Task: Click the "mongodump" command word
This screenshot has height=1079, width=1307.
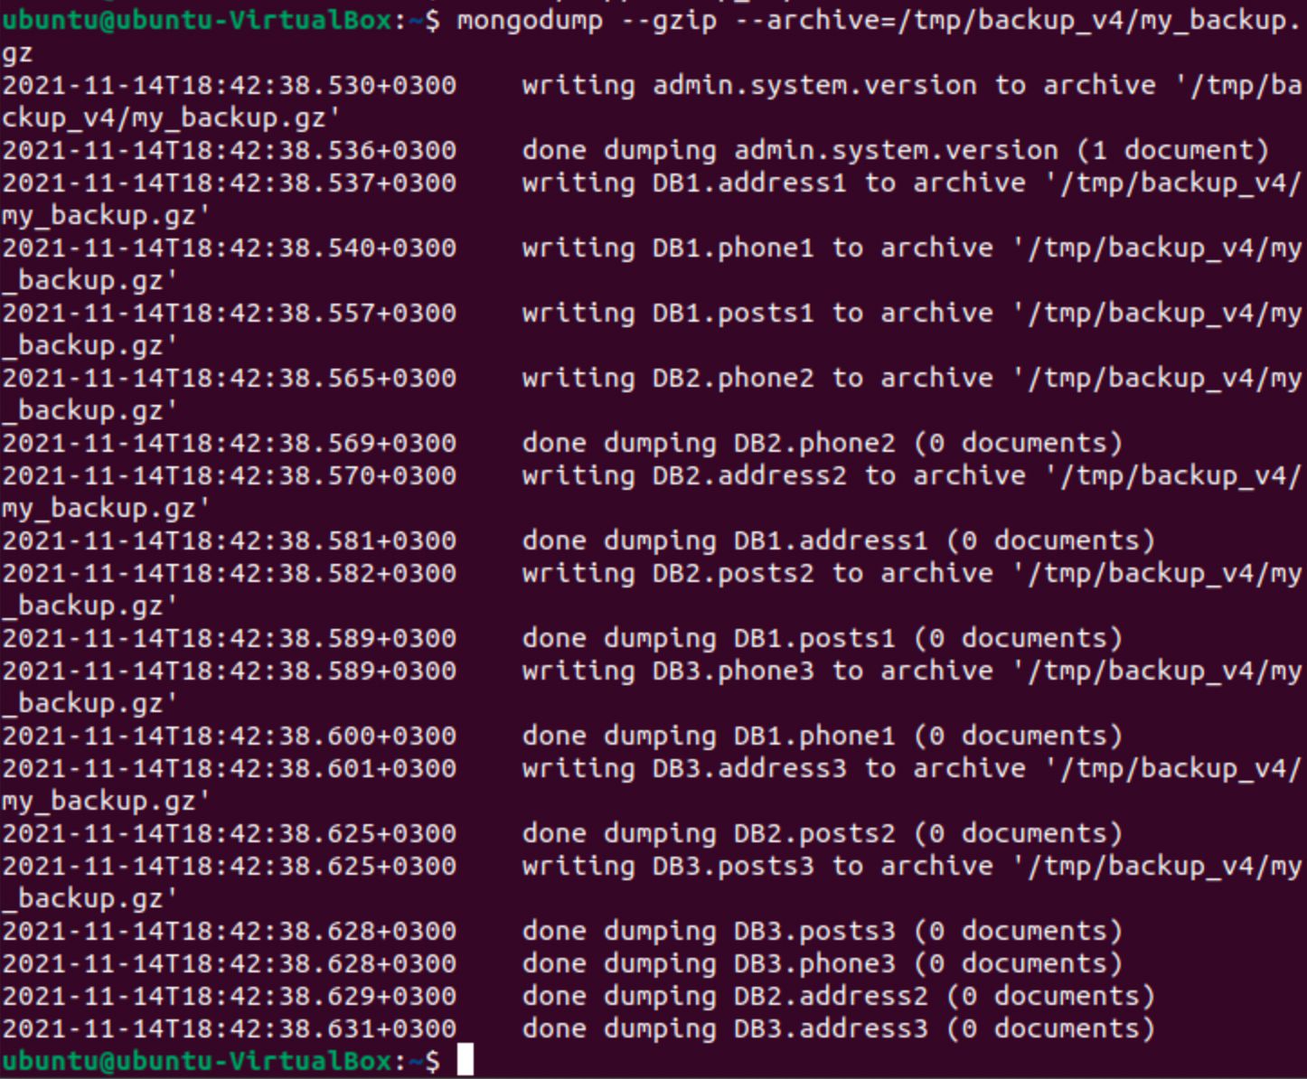Action: click(531, 20)
